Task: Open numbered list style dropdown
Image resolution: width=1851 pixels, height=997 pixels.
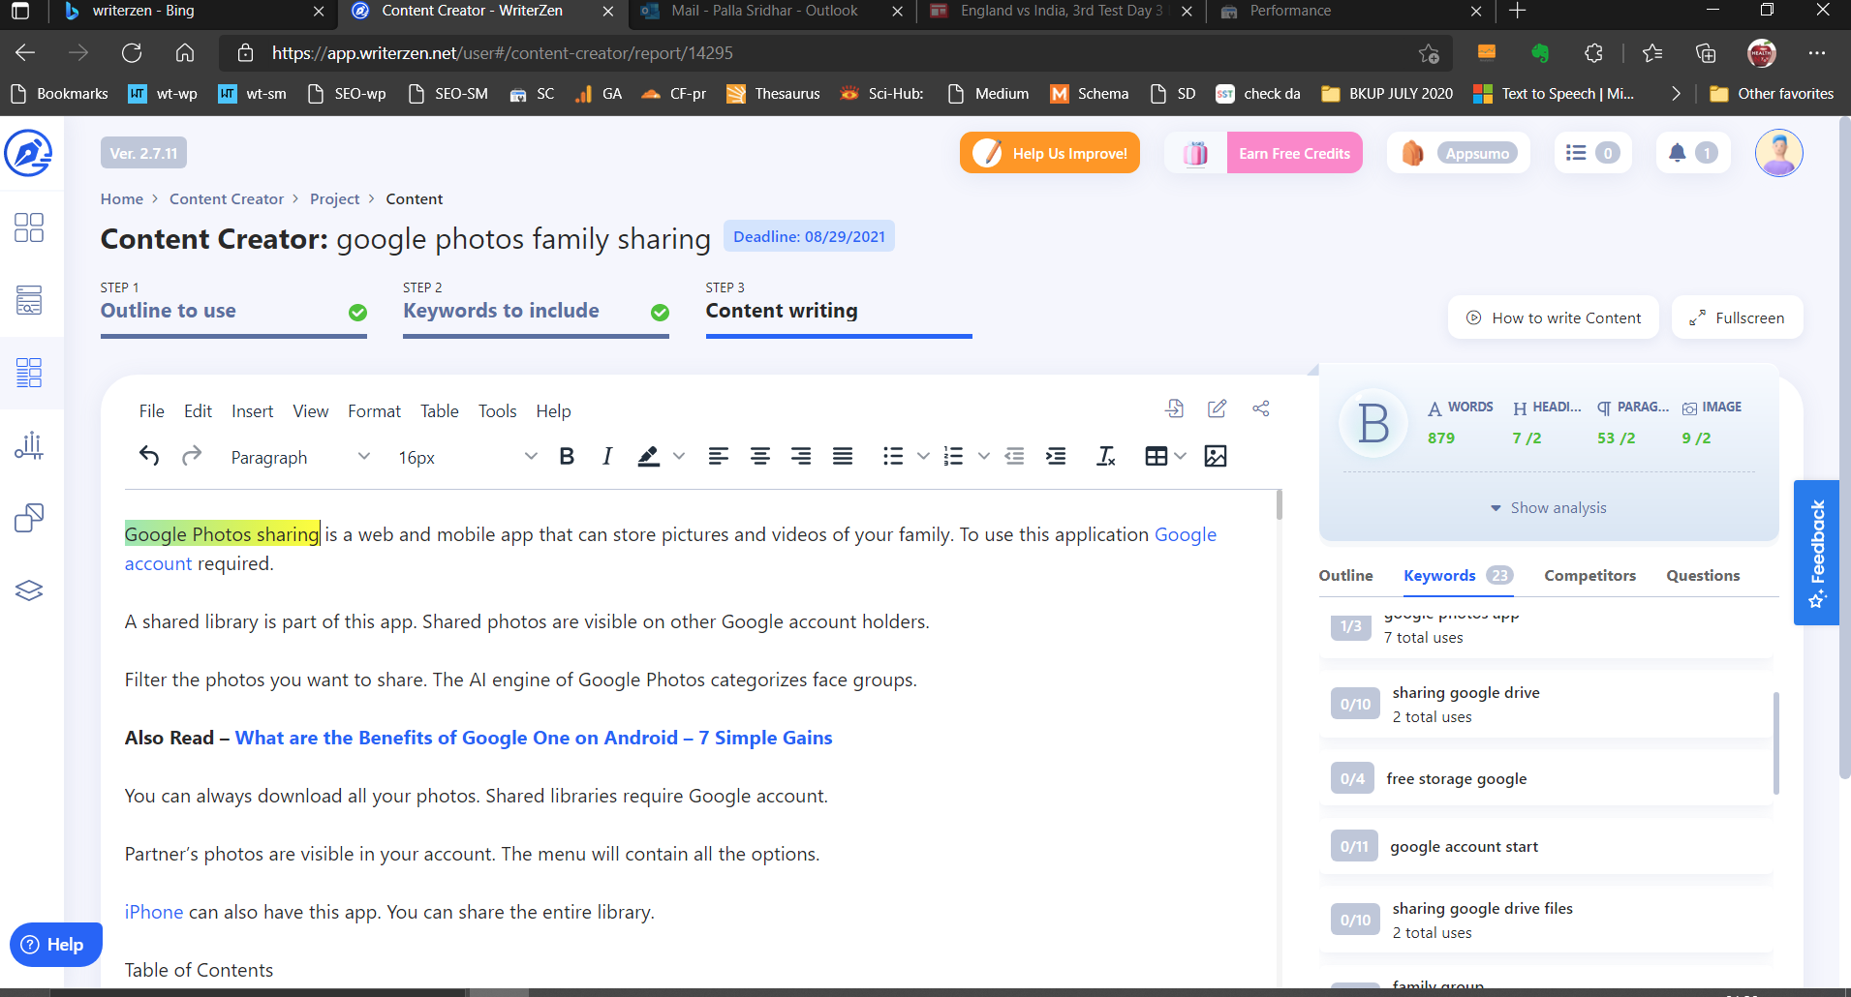Action: 984,456
